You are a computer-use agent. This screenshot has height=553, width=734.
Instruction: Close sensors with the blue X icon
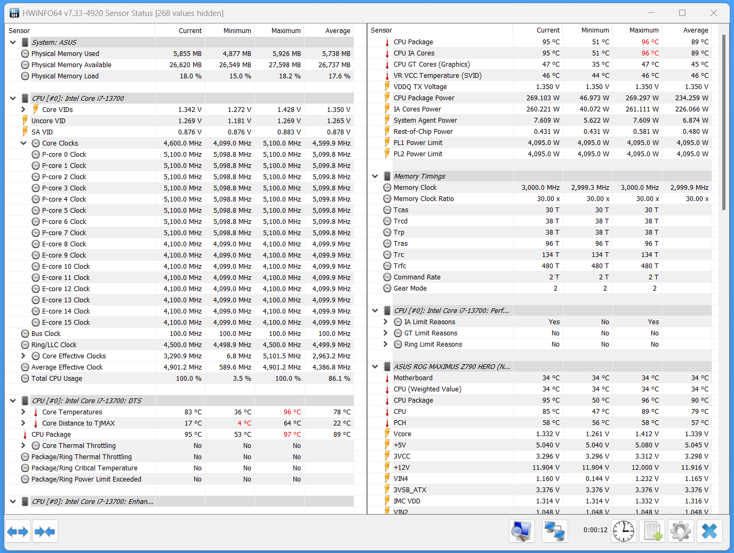coord(709,531)
